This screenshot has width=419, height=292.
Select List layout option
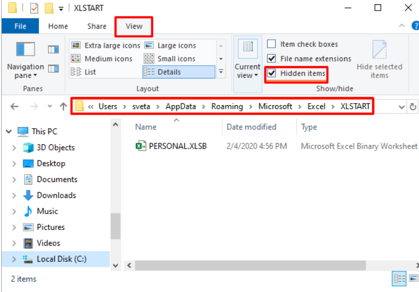coord(83,72)
